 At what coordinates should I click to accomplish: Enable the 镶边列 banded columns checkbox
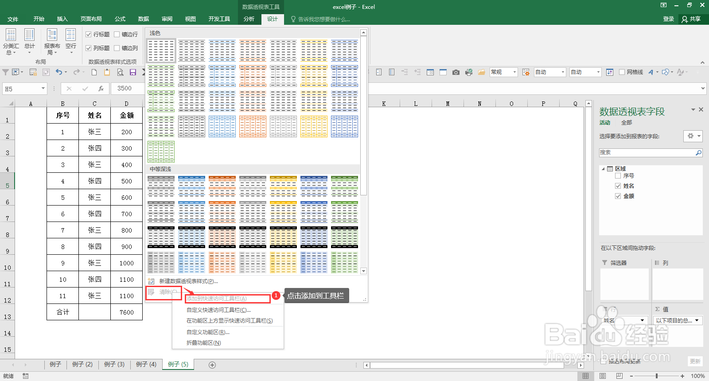117,48
